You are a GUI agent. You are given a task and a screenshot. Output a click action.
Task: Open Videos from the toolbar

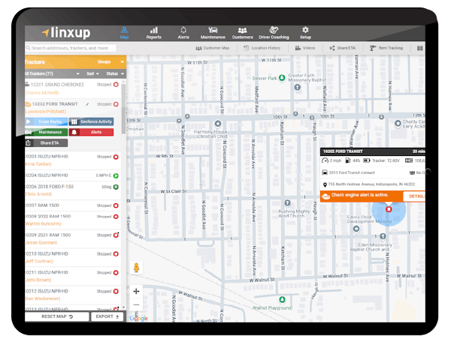305,48
